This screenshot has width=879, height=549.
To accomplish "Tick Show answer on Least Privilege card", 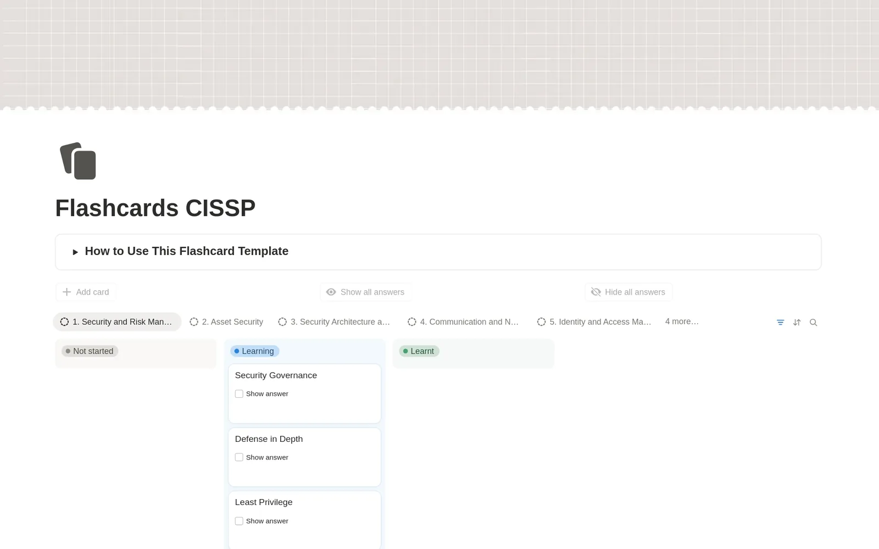I will (x=239, y=521).
